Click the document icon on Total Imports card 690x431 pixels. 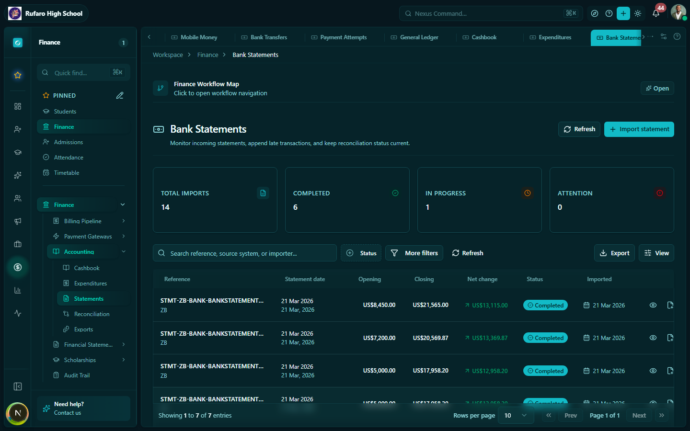(263, 193)
